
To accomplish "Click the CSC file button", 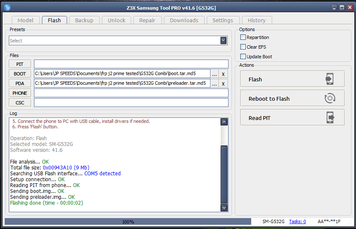I will click(20, 103).
